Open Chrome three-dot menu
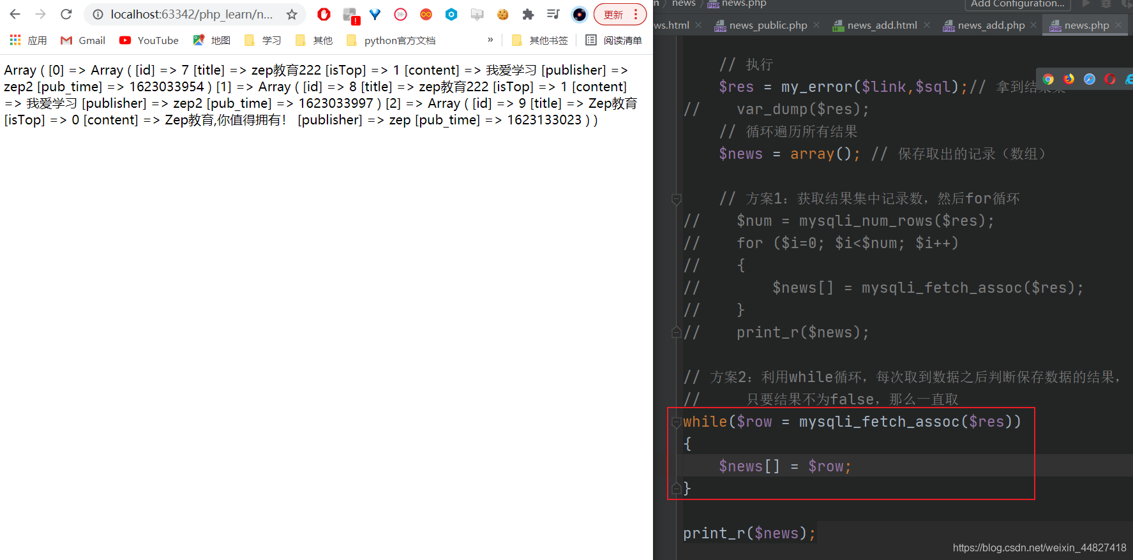1133x560 pixels. pyautogui.click(x=636, y=14)
